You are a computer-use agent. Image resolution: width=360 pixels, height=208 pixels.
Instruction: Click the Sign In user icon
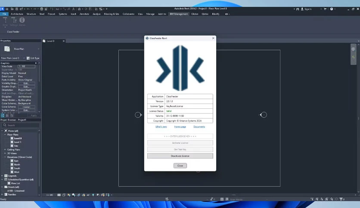[x=302, y=9]
